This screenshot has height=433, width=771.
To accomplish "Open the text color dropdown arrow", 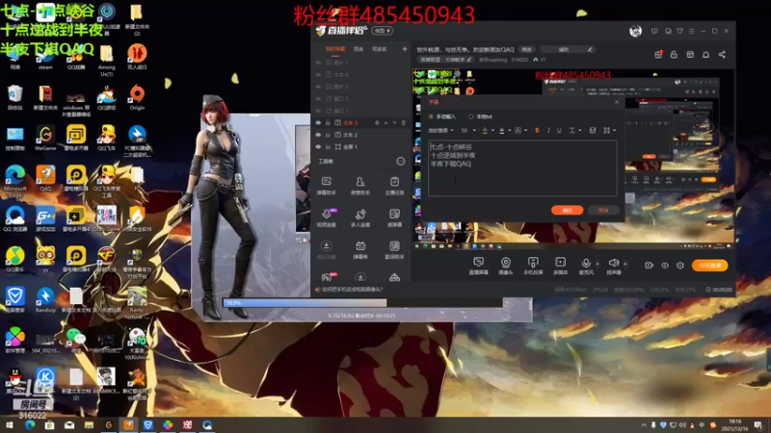I will [492, 131].
